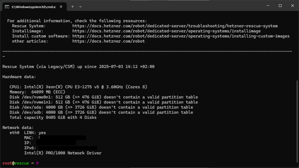Minimize the terminal window
Viewport: 299px width, 168px height.
point(268,6)
